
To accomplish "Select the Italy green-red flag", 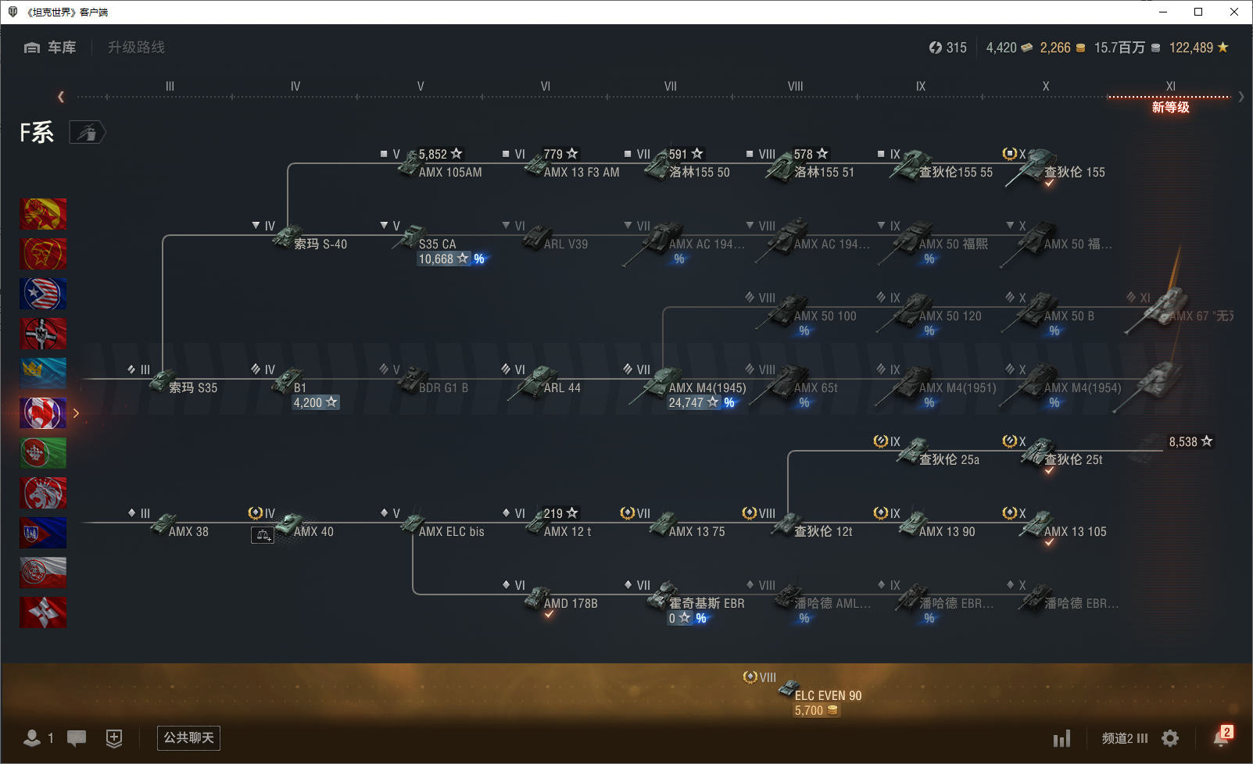I will tap(43, 453).
